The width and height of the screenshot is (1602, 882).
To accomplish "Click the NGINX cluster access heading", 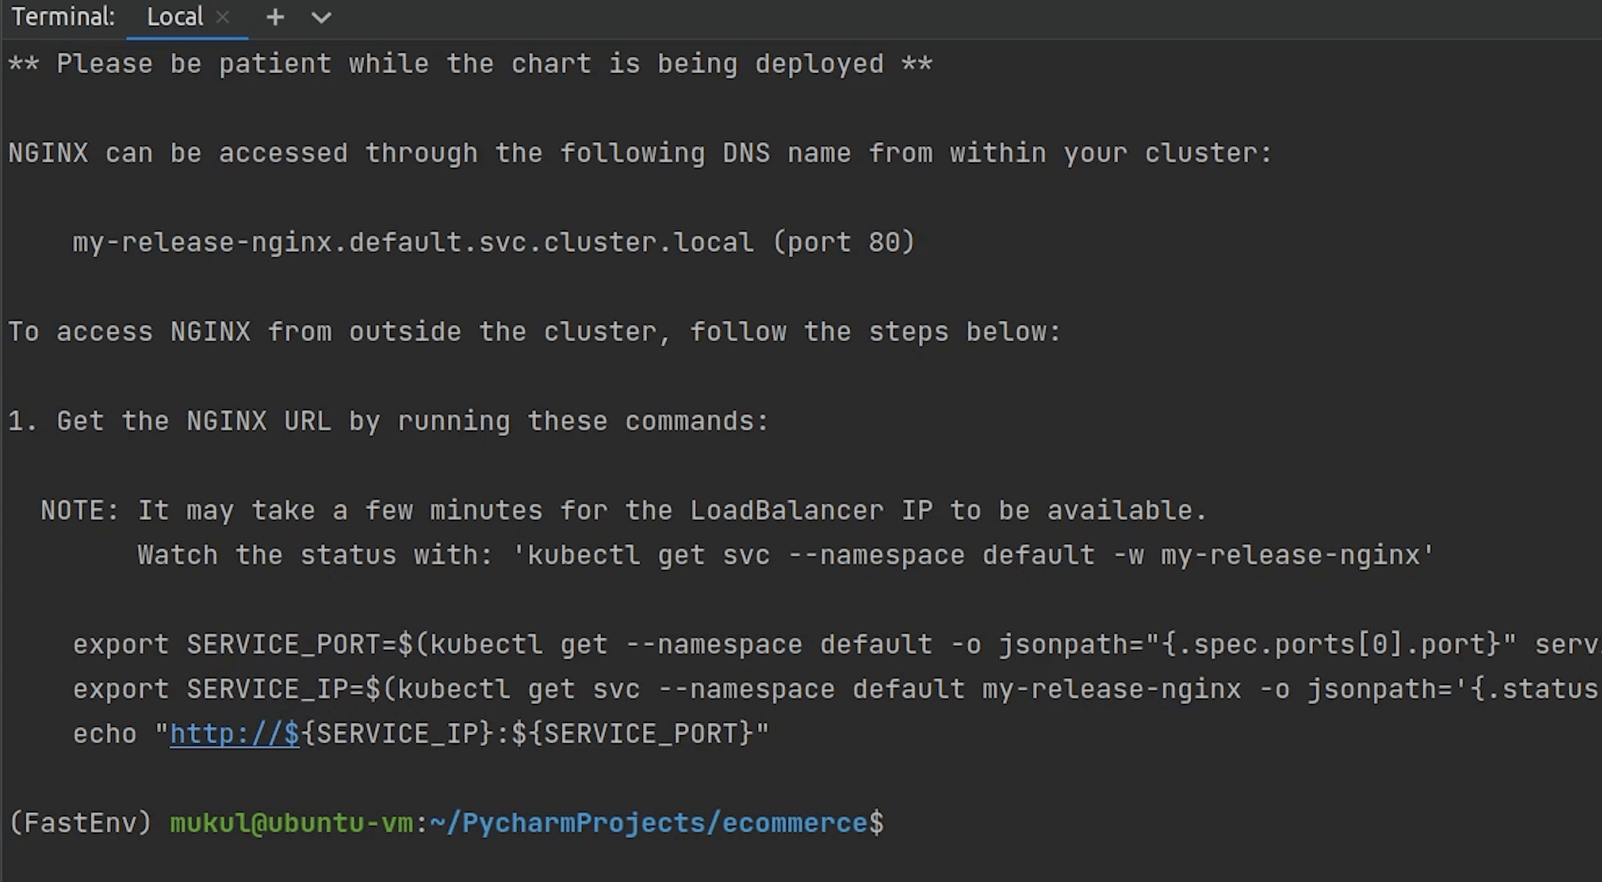I will coord(636,152).
